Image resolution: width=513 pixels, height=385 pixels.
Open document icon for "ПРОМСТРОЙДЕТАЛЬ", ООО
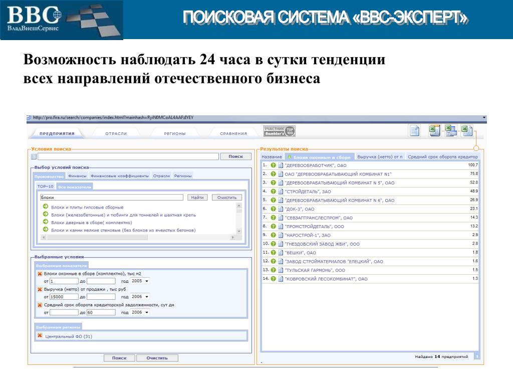click(x=281, y=226)
